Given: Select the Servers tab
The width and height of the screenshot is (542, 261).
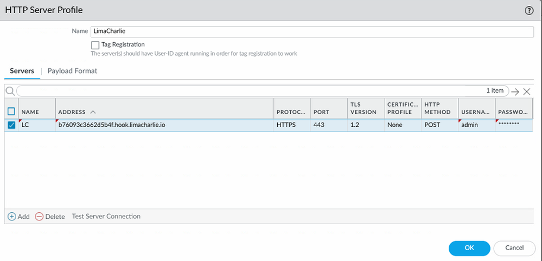Looking at the screenshot, I should pyautogui.click(x=22, y=71).
